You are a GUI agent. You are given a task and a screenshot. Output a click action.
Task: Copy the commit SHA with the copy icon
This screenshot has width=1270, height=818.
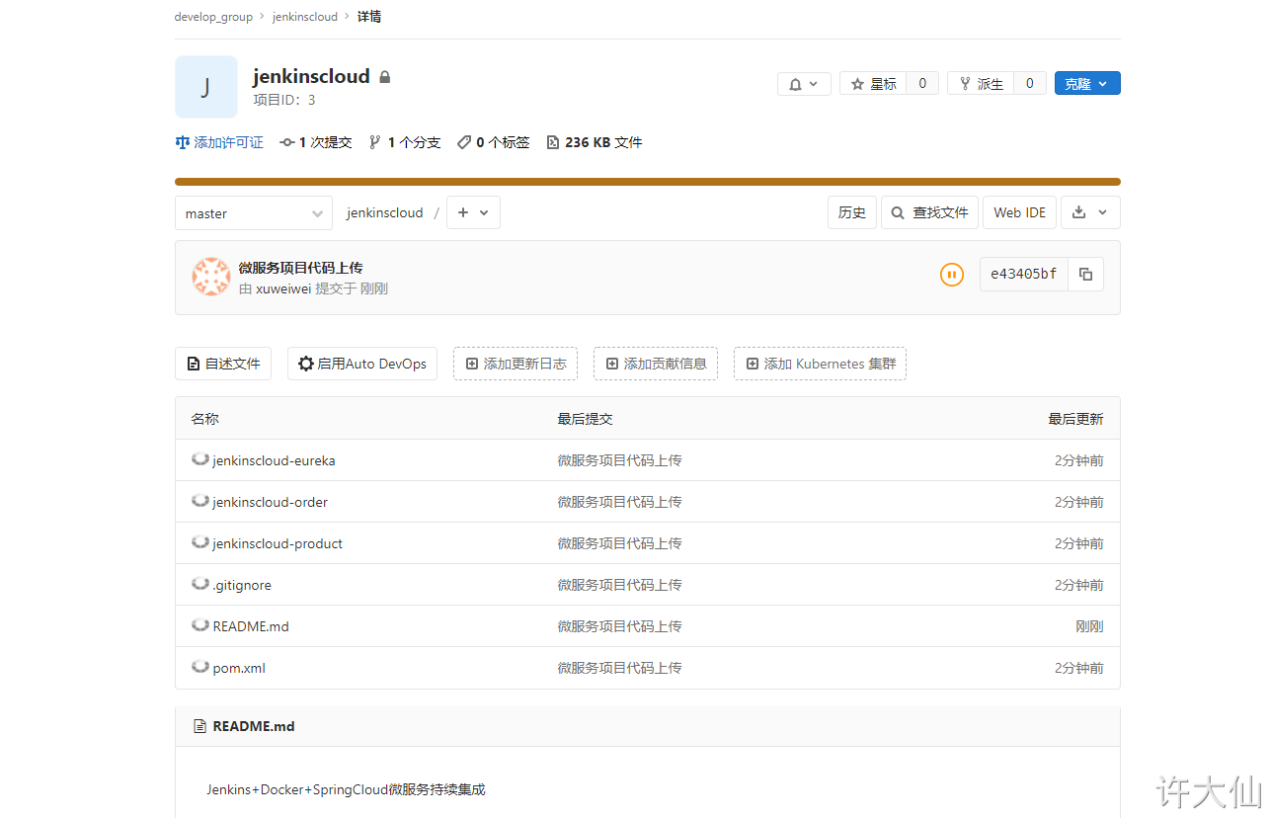click(1086, 275)
